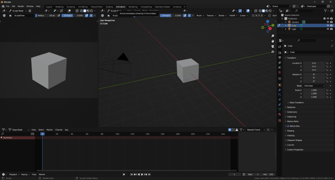The width and height of the screenshot is (335, 180).
Task: Expand the Relations panel
Action: tap(291, 107)
